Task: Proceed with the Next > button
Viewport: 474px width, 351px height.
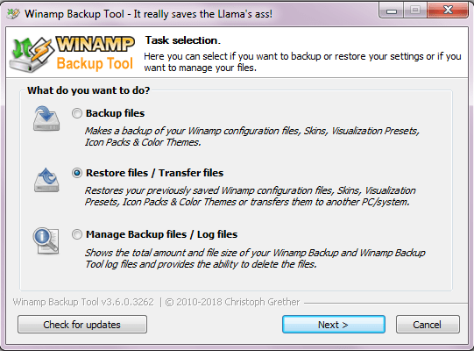Action: point(334,325)
